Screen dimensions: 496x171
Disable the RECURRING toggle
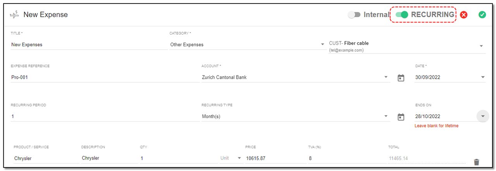point(402,15)
